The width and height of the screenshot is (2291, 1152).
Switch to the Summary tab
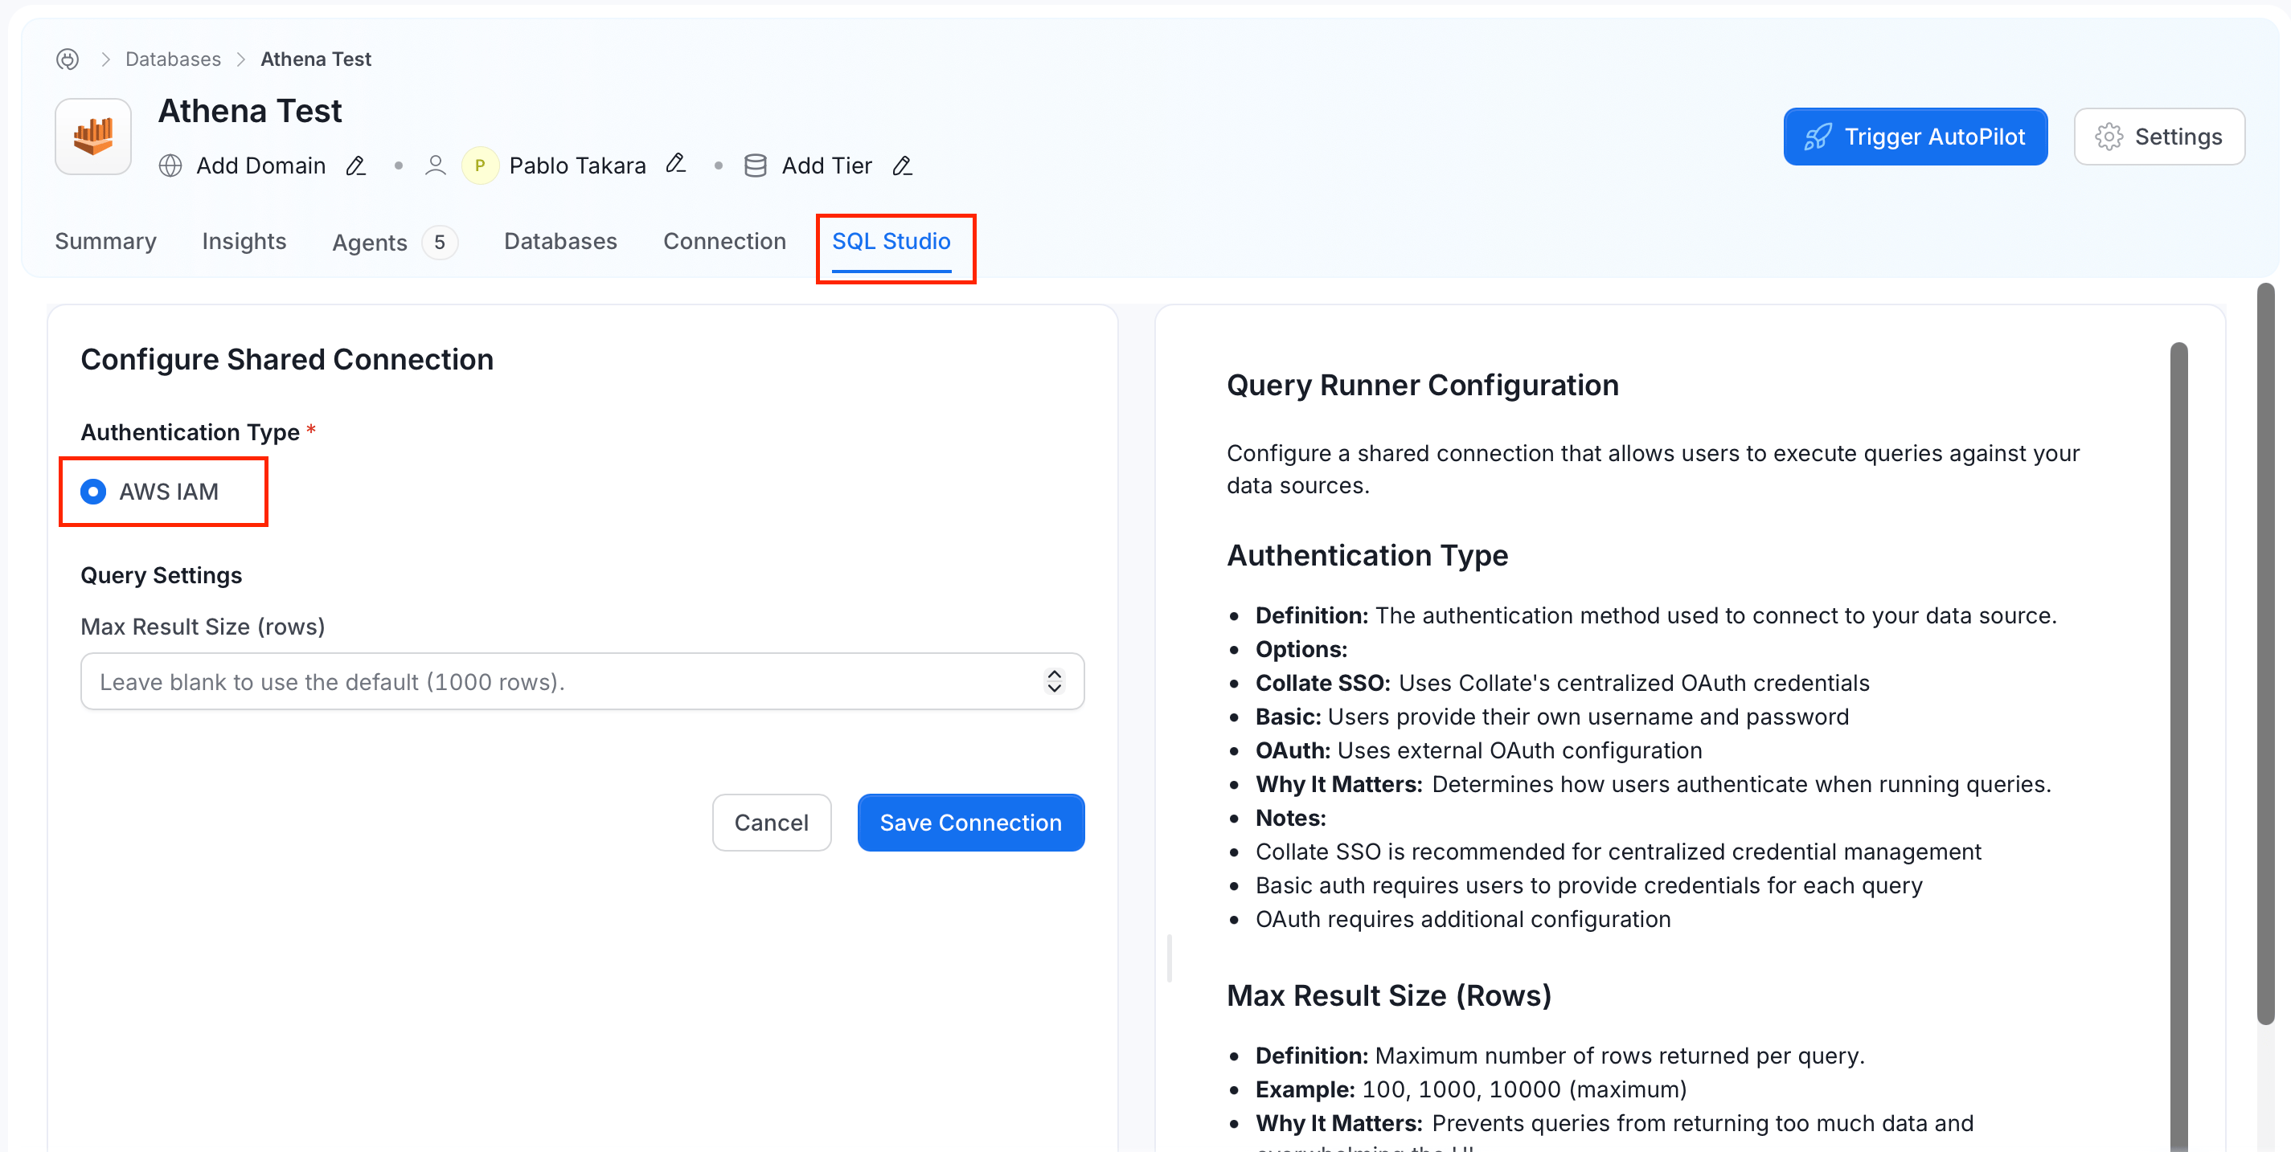click(x=106, y=241)
